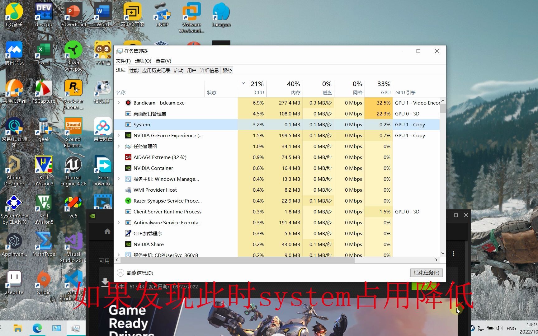Open 百度网盘 desktop icon
The image size is (538, 336).
103,129
